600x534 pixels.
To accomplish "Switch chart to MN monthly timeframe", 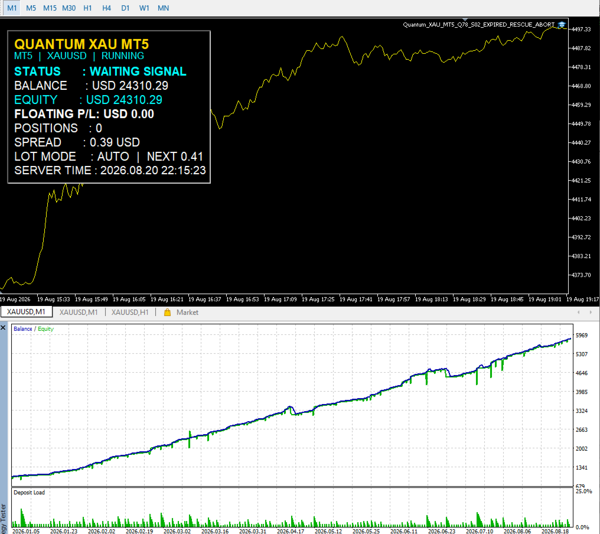I will pos(164,8).
